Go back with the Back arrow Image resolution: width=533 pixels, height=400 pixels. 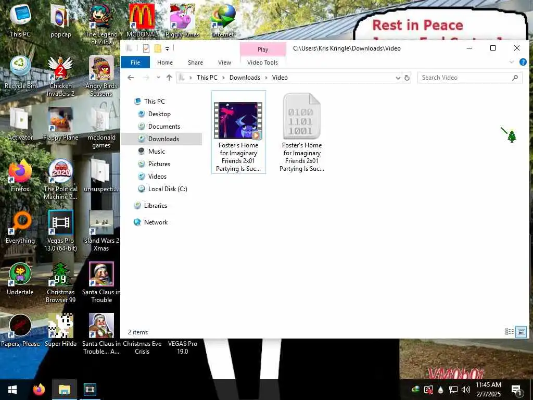(131, 78)
